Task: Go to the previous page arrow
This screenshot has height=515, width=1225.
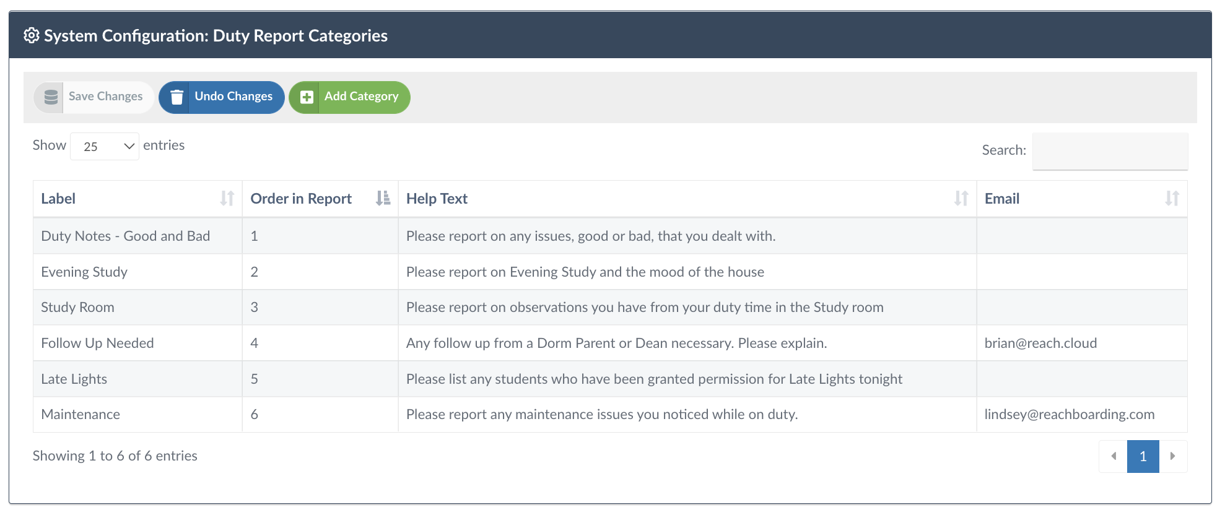Action: [x=1114, y=457]
